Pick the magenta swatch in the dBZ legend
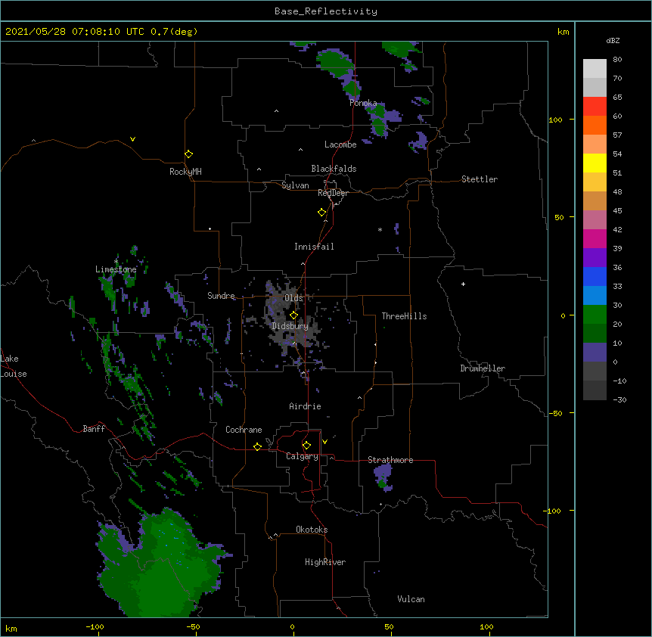652x637 pixels. click(x=595, y=238)
